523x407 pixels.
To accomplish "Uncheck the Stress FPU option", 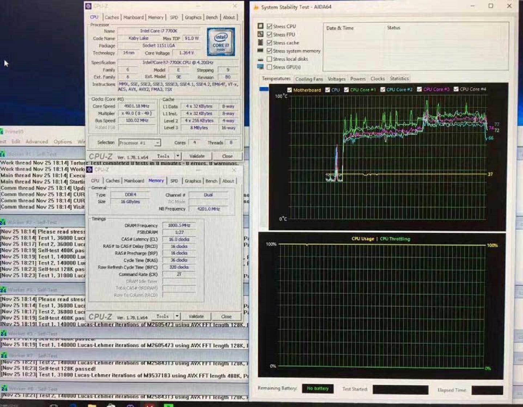I will (x=269, y=34).
